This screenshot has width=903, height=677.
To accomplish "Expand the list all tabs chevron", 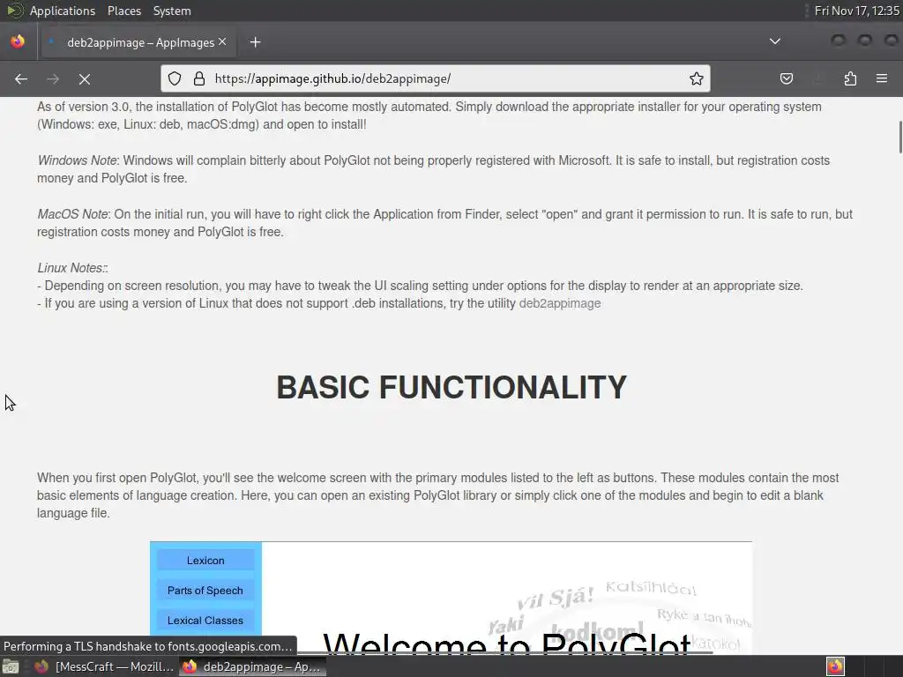I will click(x=775, y=41).
